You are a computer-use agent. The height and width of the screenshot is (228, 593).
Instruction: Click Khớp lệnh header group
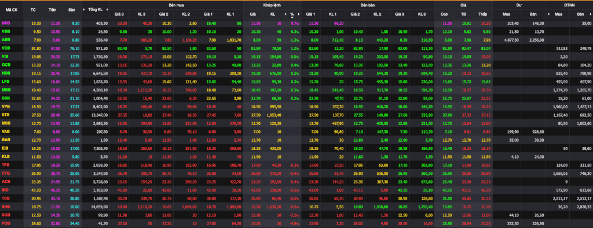[272, 5]
